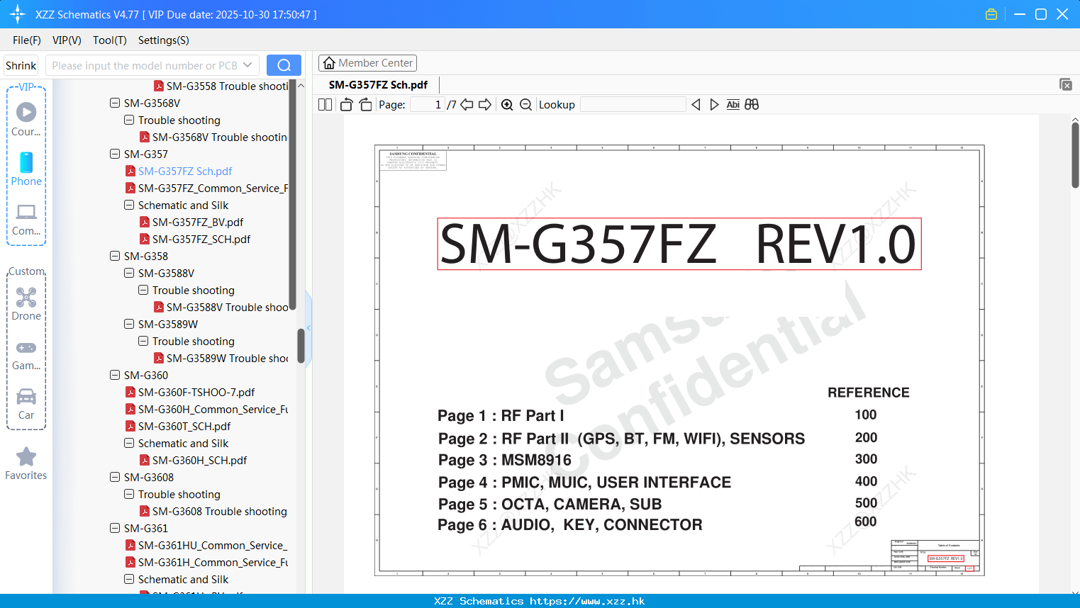
Task: Select the Computer category icon
Action: tap(26, 219)
